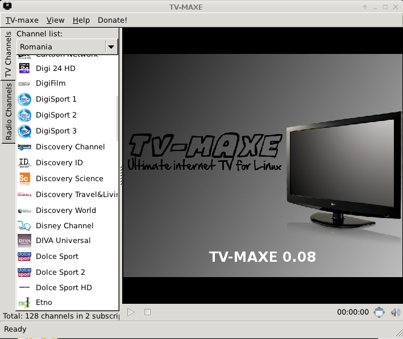Open the Help menu
Screen dimensions: 403x339
click(x=81, y=20)
